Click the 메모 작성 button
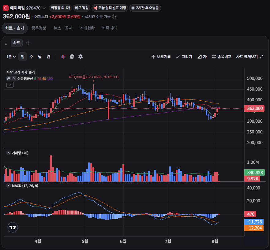This screenshot has width=270, height=250. [82, 8]
